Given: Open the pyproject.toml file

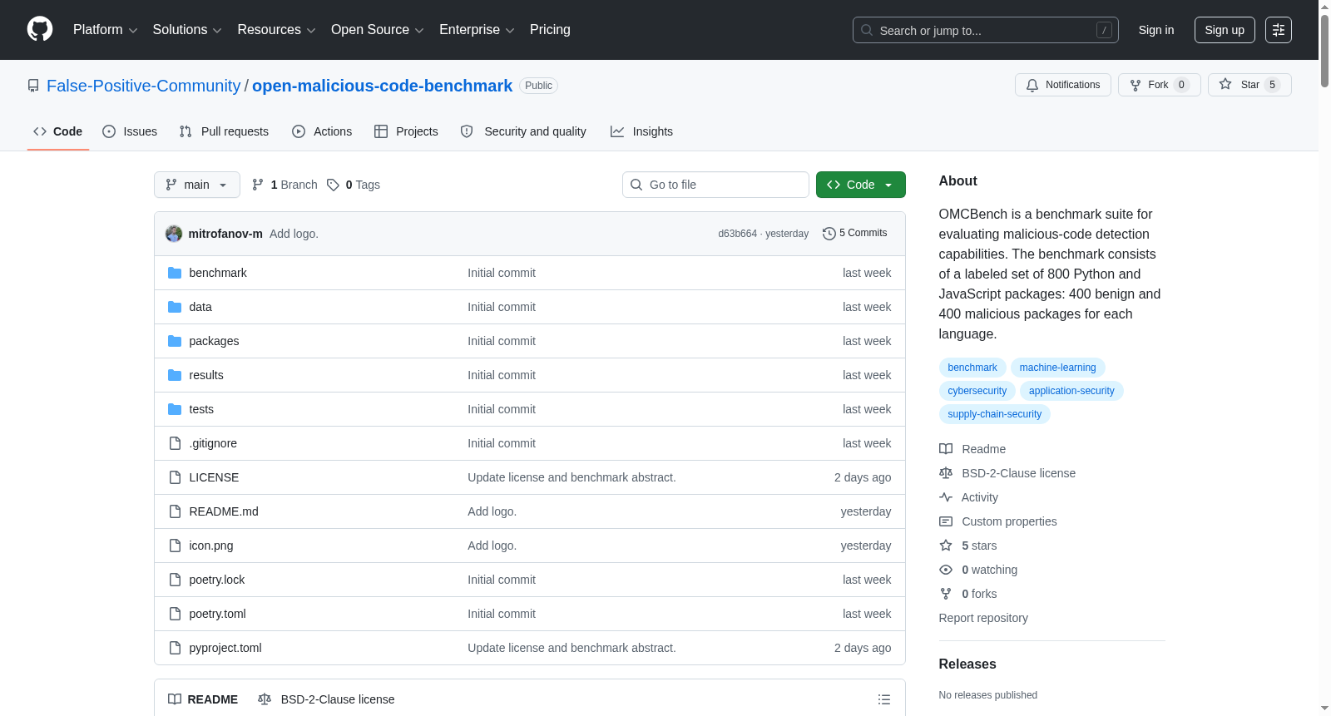Looking at the screenshot, I should pos(225,648).
